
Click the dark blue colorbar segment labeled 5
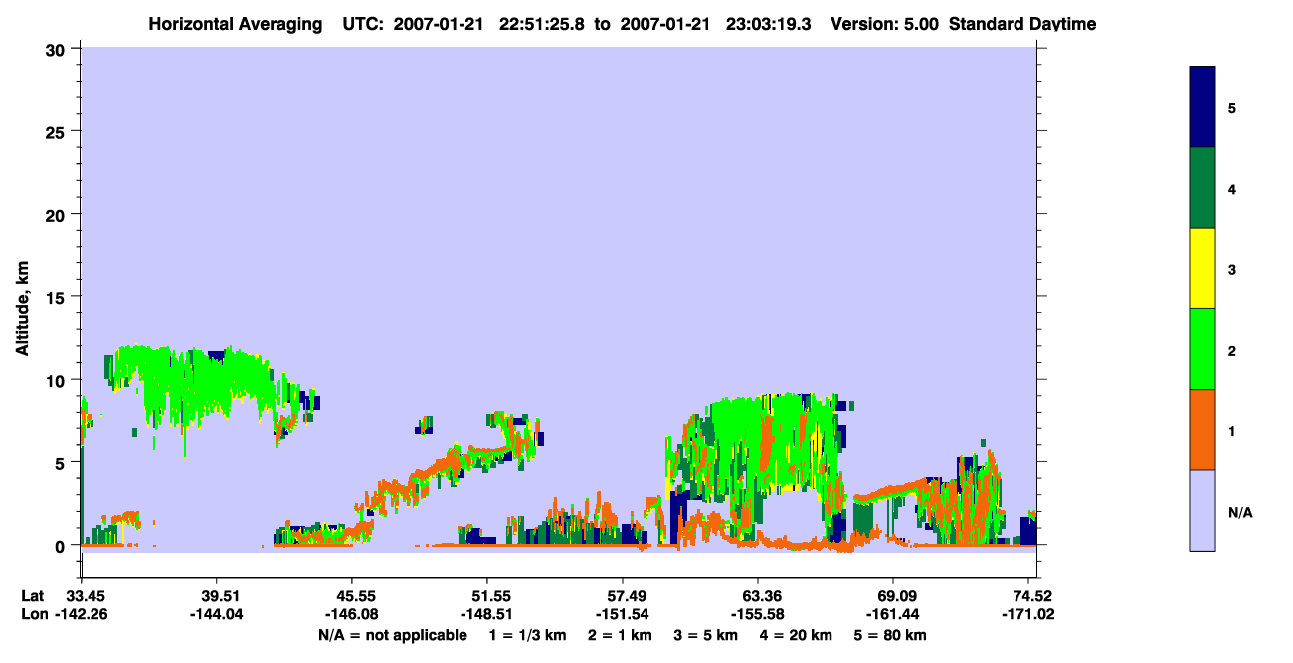coord(1202,107)
